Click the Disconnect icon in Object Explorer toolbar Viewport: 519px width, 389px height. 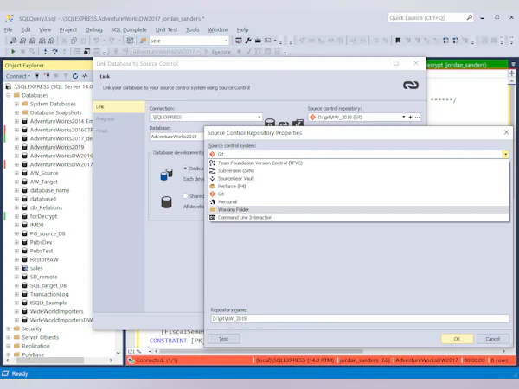point(47,76)
